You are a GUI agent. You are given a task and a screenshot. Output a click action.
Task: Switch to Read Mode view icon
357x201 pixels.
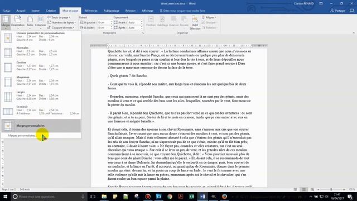[295, 189]
